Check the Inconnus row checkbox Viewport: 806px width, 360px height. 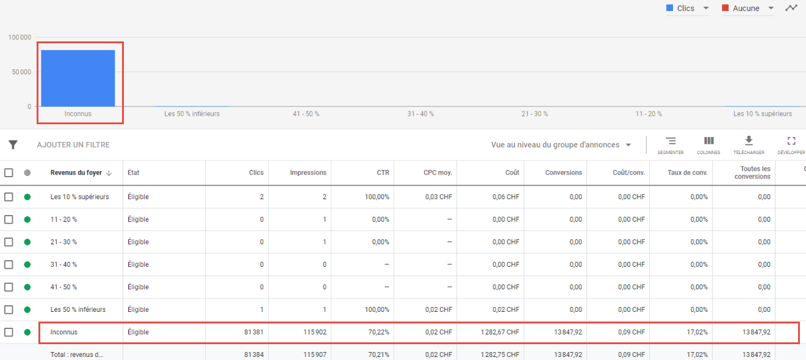[9, 332]
